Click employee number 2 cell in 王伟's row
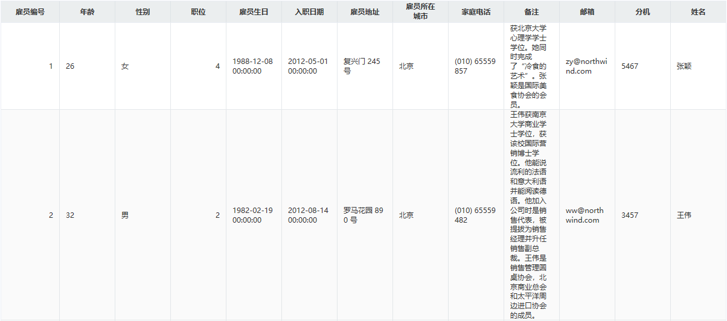The image size is (727, 321). pos(30,215)
